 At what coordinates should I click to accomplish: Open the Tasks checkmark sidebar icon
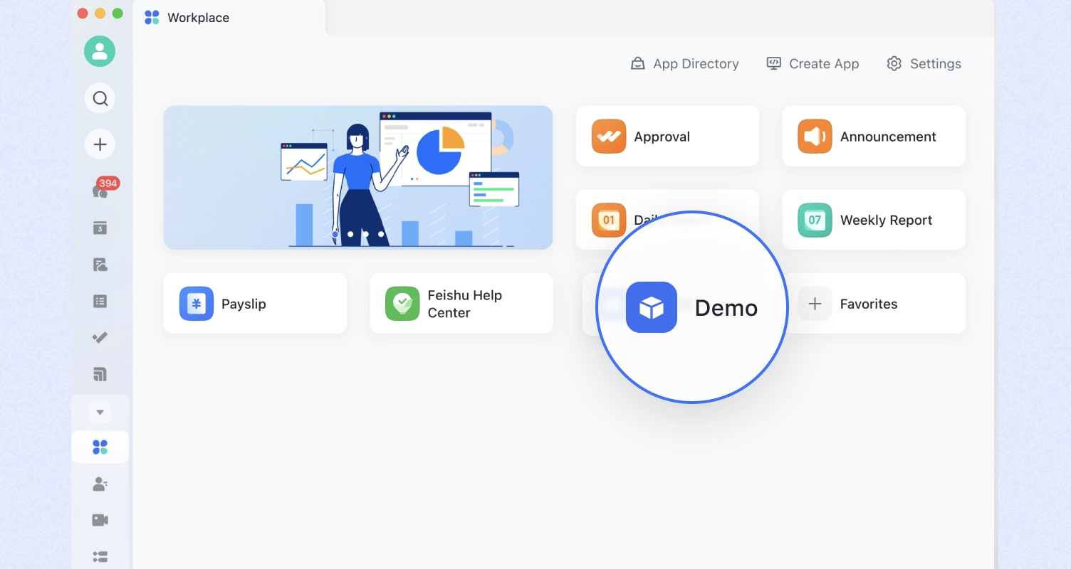point(100,337)
